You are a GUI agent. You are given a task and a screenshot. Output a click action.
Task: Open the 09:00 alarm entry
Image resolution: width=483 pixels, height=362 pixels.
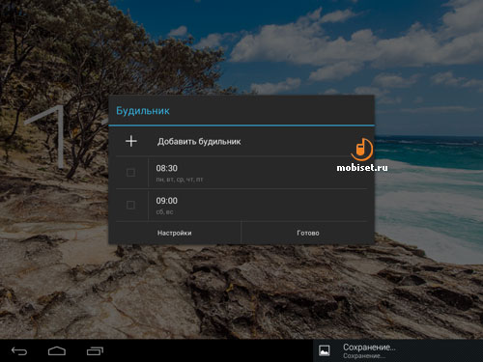(258, 205)
